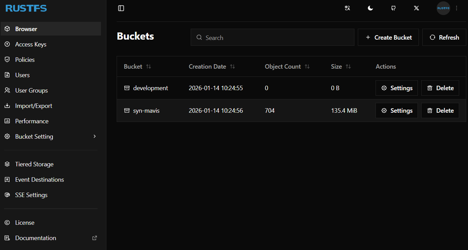
Task: Click the RUSTFS avatar in the top bar
Action: (443, 8)
